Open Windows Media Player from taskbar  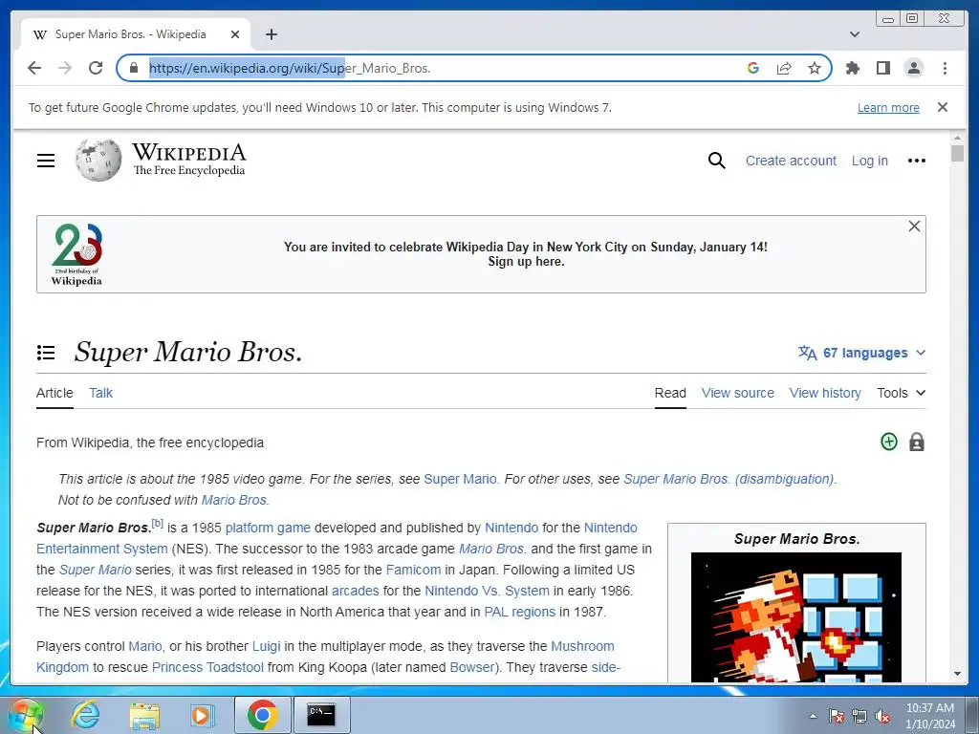203,715
